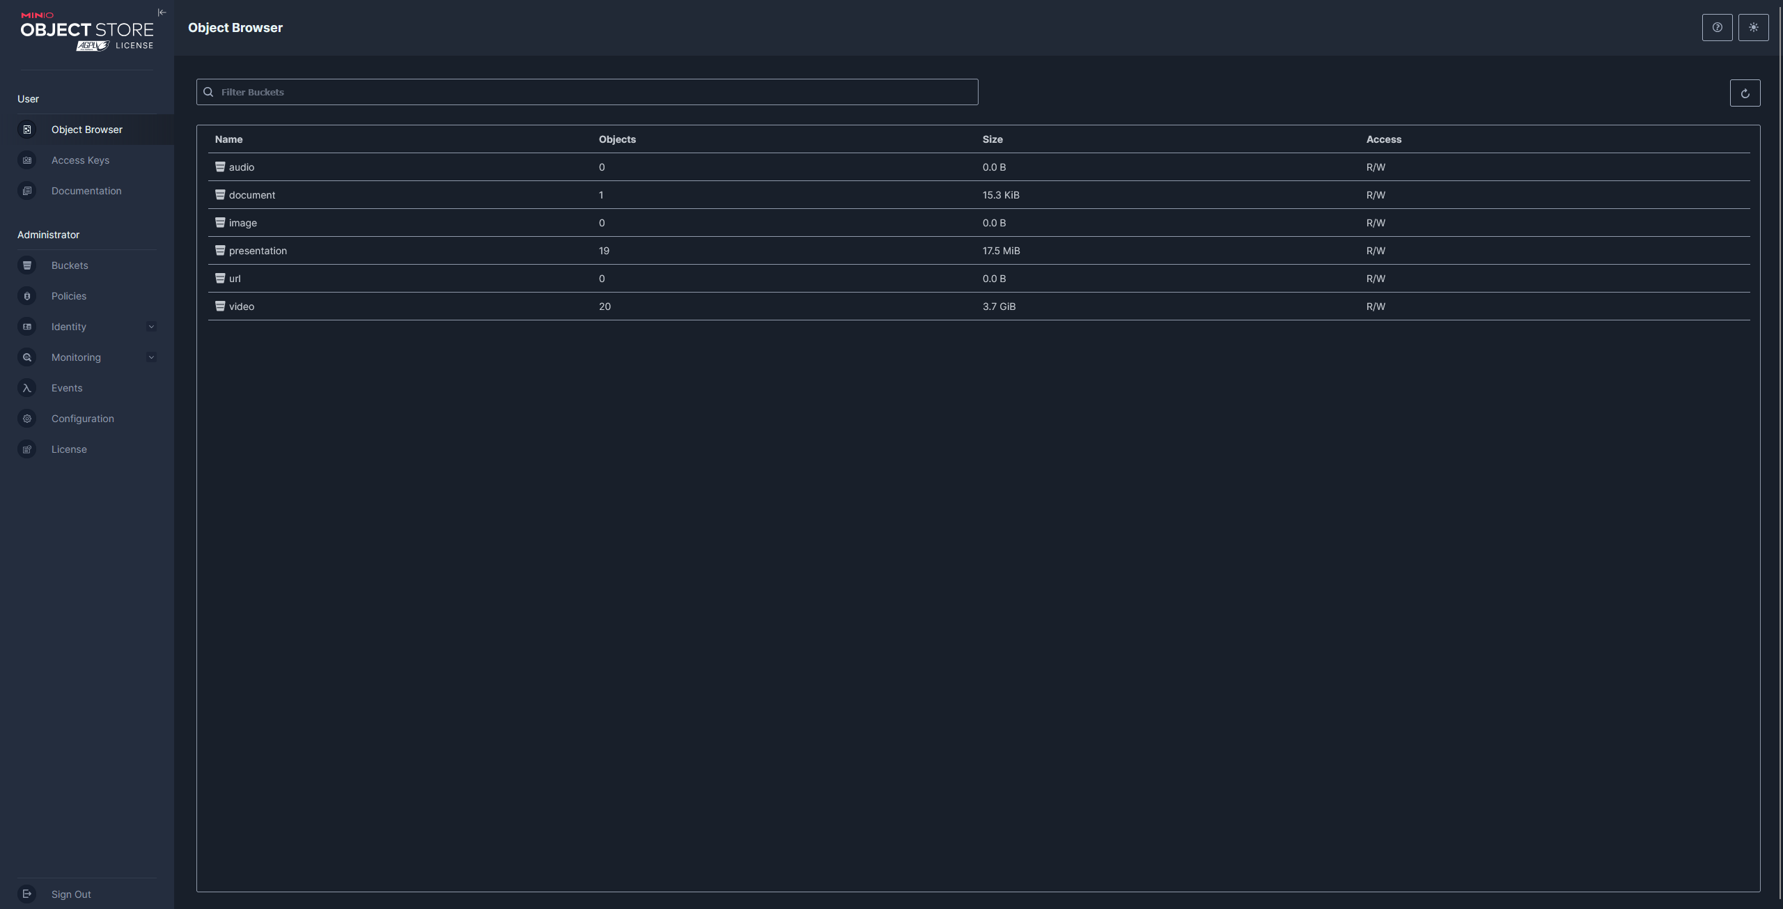1783x909 pixels.
Task: Select the Object Browser sidebar icon
Action: click(27, 130)
